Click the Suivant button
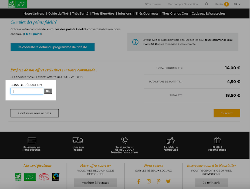250x189 pixels. point(227,113)
